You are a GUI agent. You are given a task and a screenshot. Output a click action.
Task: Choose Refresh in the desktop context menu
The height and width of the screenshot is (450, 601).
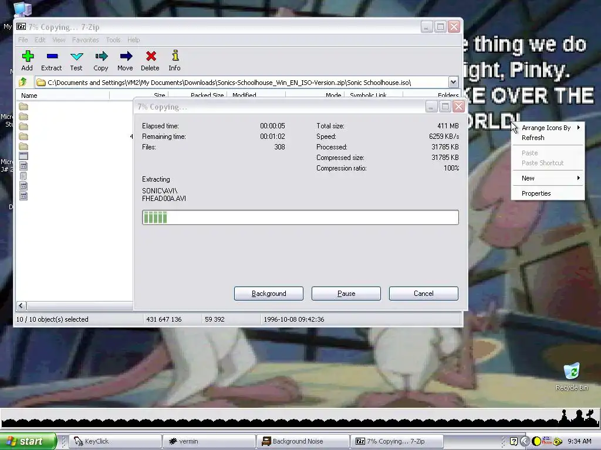click(x=548, y=138)
